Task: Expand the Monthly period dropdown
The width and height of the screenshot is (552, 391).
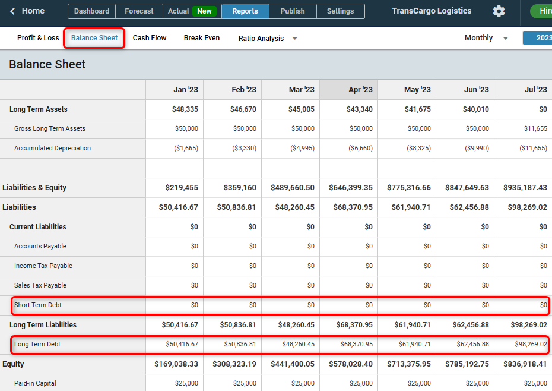Action: pos(486,38)
